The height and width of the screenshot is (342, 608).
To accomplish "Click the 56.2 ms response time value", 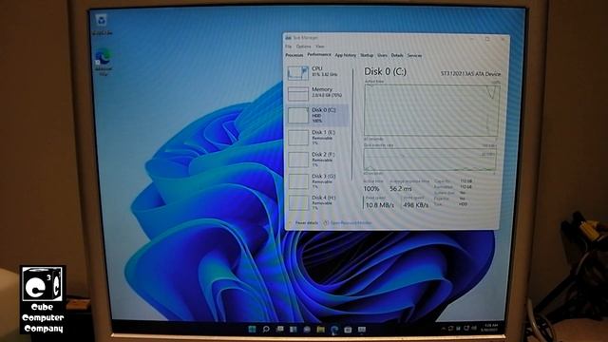I will [x=401, y=189].
